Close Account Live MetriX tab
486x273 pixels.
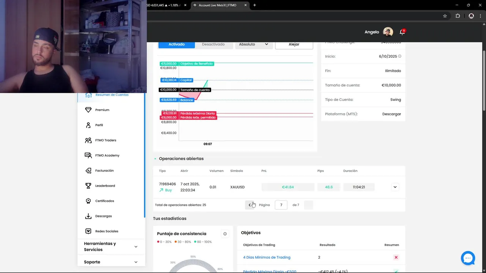tap(245, 5)
